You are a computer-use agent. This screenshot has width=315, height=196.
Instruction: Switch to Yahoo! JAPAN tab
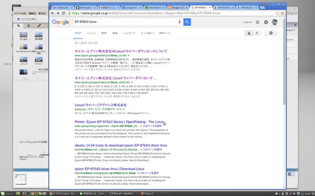pos(63,7)
